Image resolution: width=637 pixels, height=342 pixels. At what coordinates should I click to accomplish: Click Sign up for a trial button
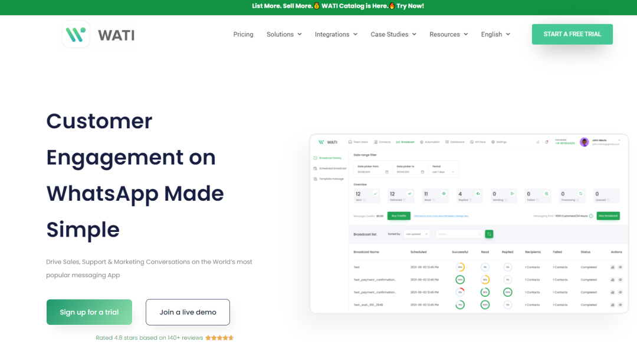(90, 312)
